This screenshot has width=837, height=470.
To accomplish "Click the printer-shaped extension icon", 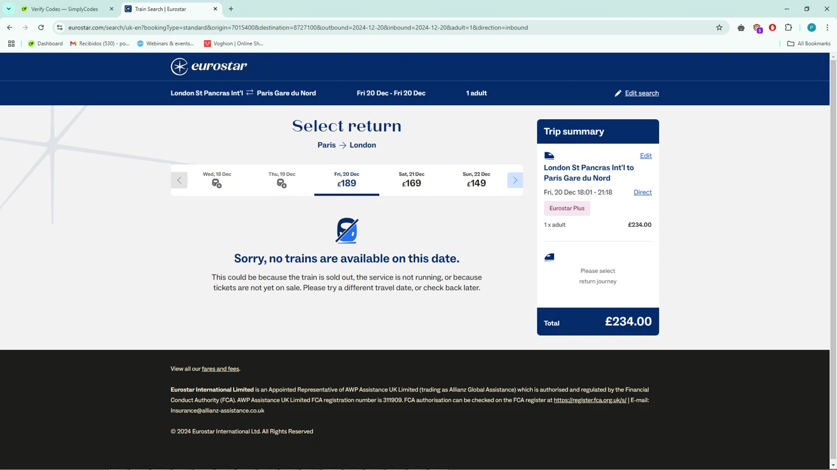I will coord(741,27).
